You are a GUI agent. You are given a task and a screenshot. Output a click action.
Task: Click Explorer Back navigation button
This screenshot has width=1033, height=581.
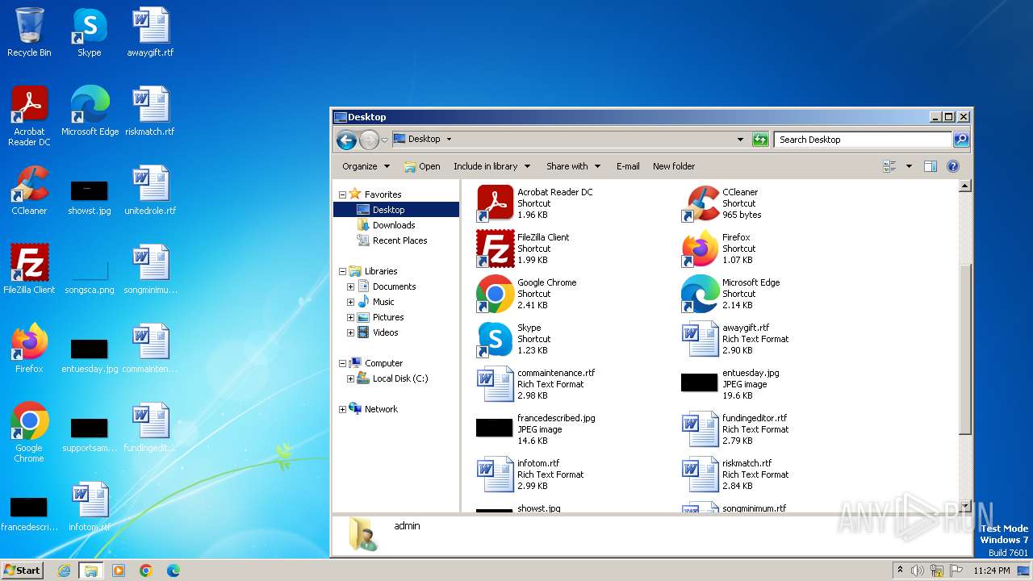[x=346, y=140]
